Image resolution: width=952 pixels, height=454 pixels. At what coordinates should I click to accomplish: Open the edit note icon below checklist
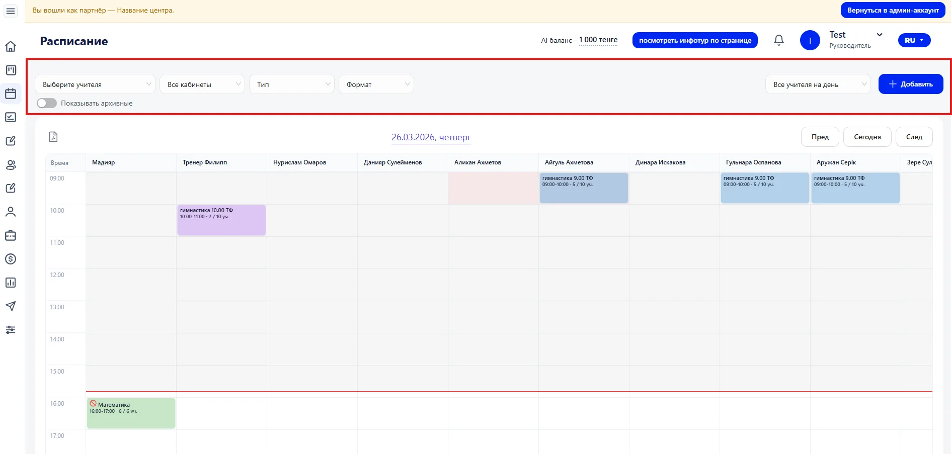pyautogui.click(x=11, y=141)
